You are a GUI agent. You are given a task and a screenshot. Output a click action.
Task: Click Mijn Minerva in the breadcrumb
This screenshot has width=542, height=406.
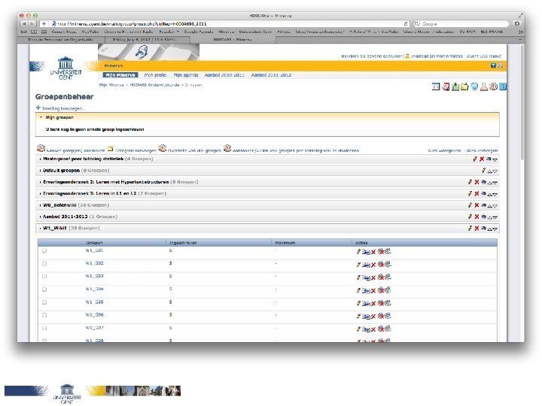pos(111,85)
